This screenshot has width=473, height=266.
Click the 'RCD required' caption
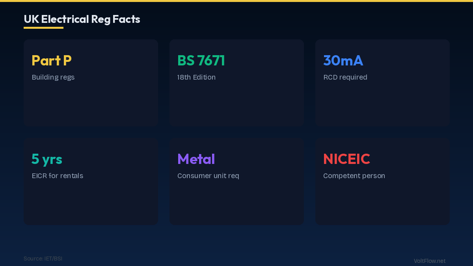pyautogui.click(x=345, y=77)
